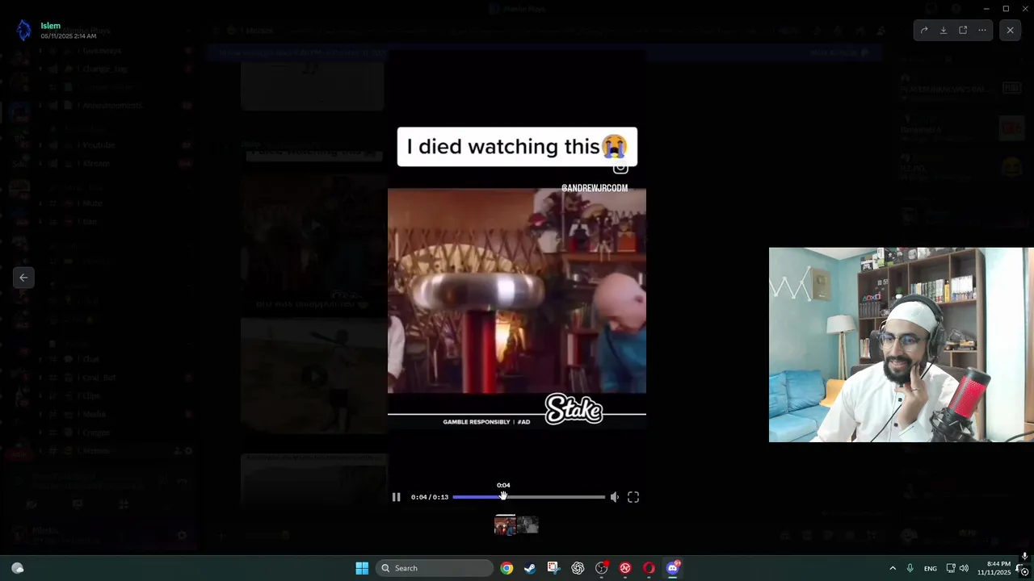Download the video with the download icon

pos(944,31)
